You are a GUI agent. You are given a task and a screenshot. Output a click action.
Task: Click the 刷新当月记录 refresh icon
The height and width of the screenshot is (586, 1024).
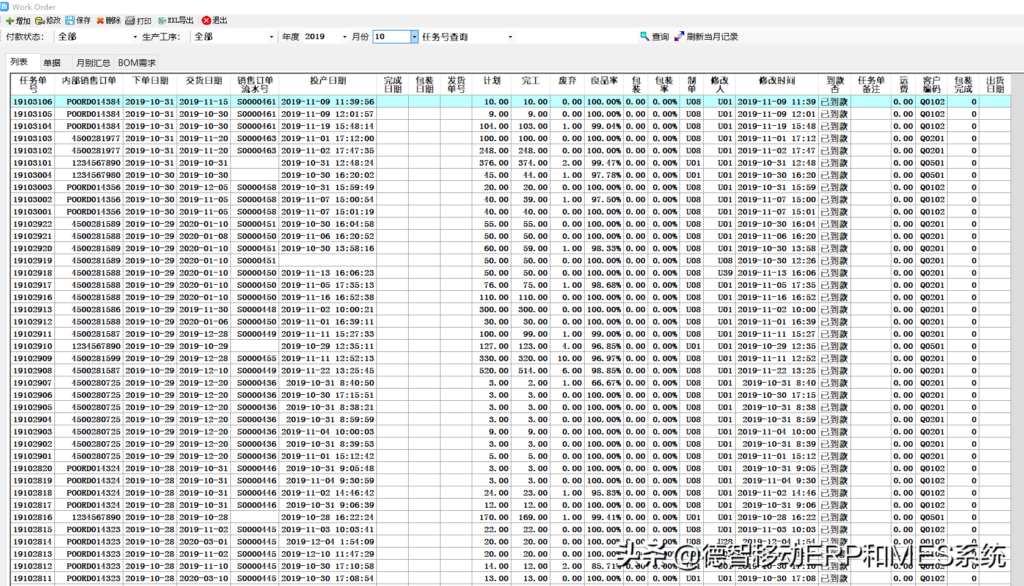coord(679,37)
